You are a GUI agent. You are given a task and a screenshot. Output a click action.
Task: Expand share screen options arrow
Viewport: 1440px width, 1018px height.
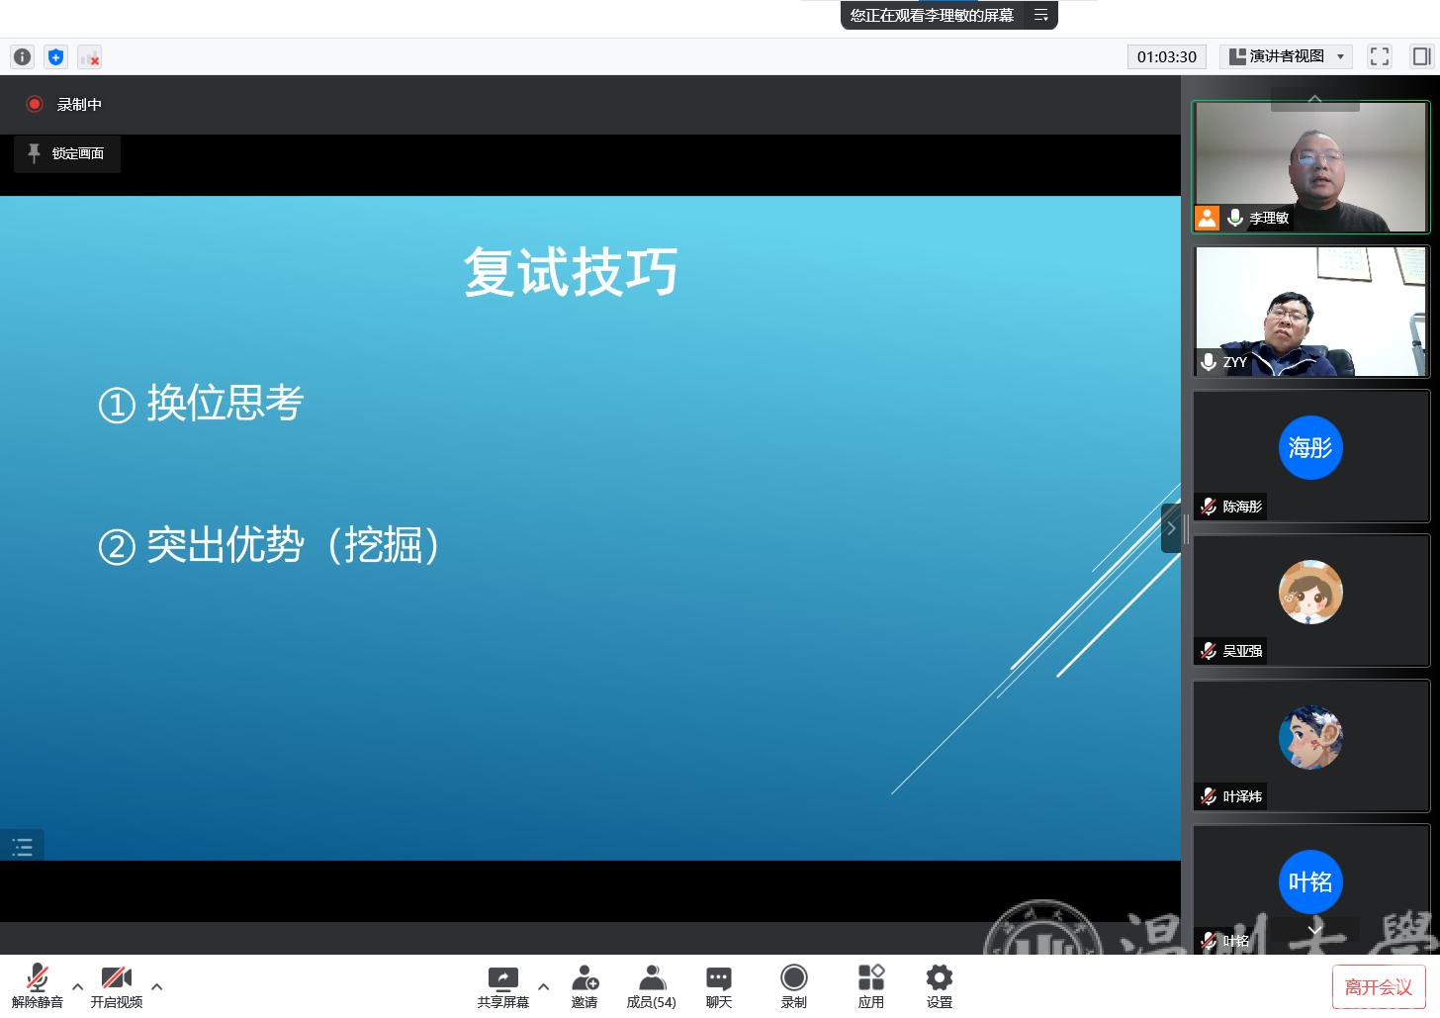coord(543,986)
